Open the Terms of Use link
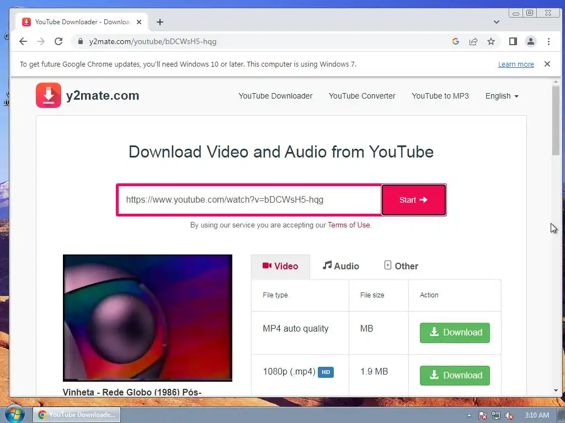Screen dimensions: 565x423 (349, 225)
